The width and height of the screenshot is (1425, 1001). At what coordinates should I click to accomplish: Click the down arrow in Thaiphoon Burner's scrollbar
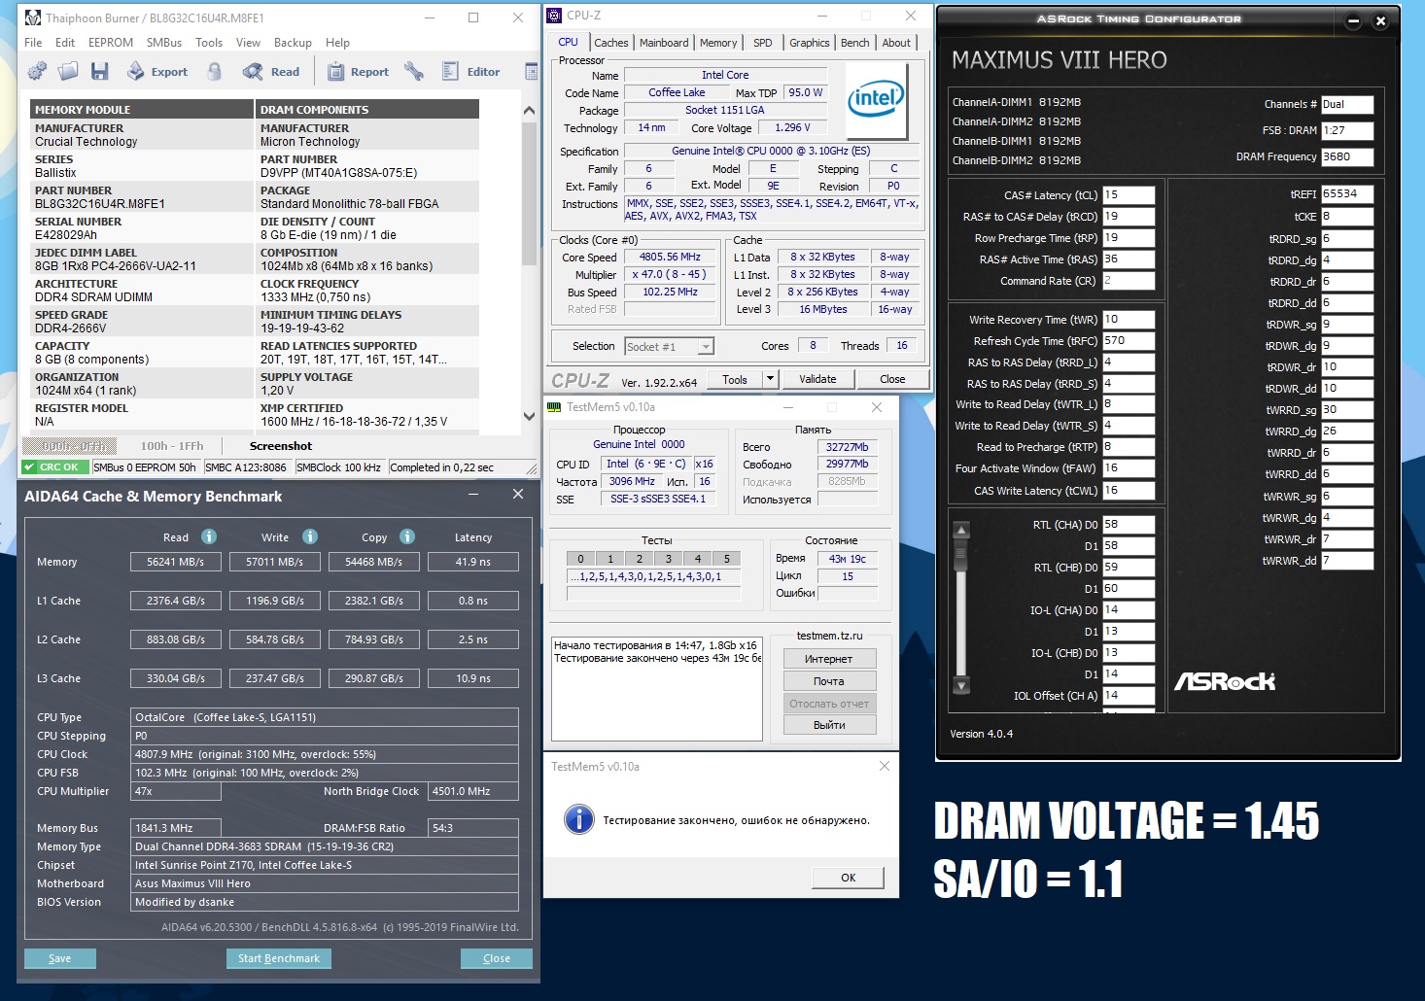pyautogui.click(x=529, y=416)
